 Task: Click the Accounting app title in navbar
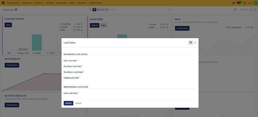pos(13,3)
